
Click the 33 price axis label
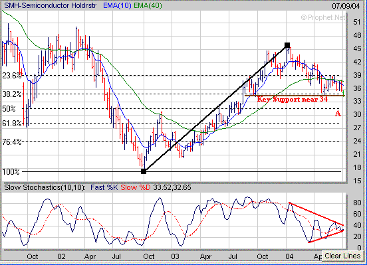pos(357,101)
